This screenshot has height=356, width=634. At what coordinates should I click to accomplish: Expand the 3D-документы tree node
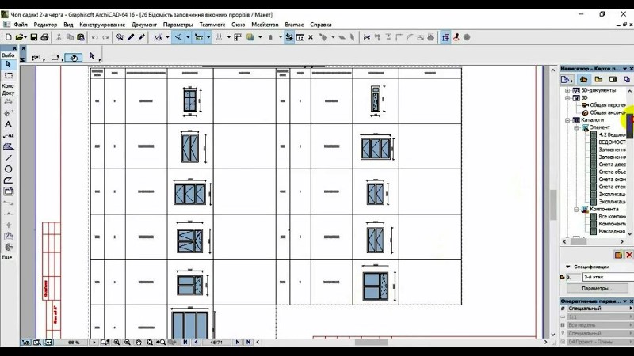point(567,90)
